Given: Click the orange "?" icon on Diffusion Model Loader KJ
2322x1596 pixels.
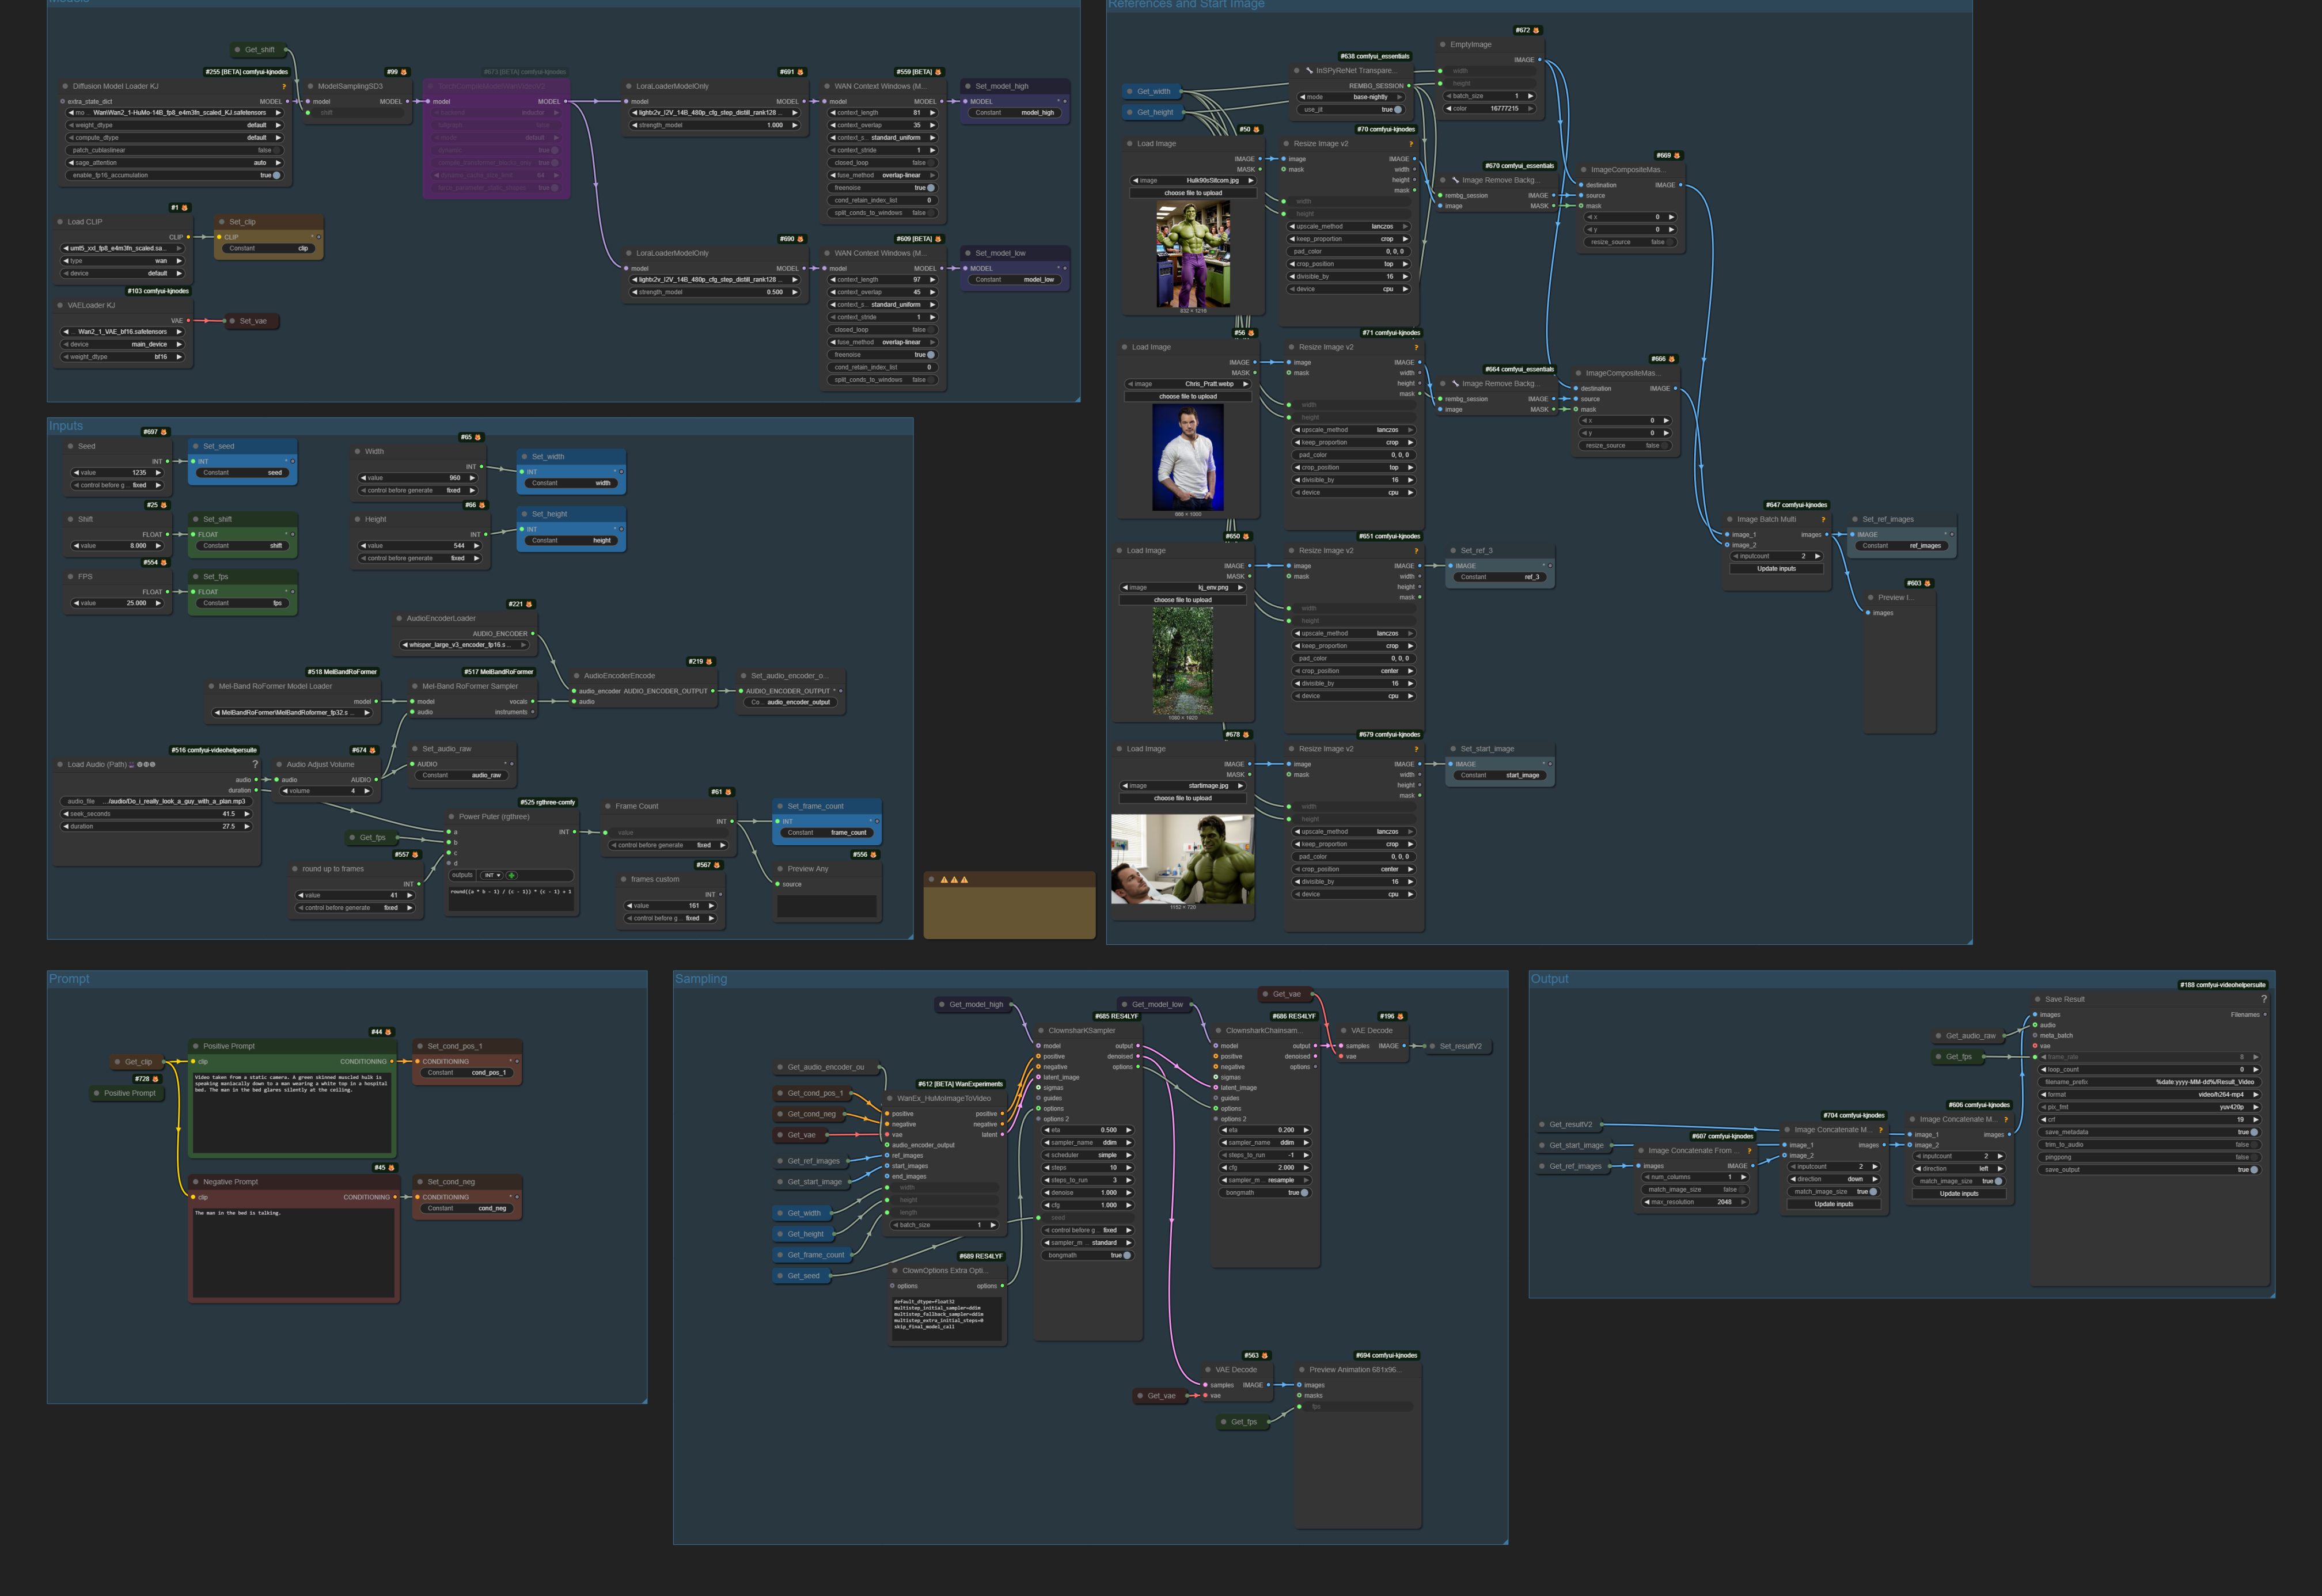Looking at the screenshot, I should click(284, 87).
